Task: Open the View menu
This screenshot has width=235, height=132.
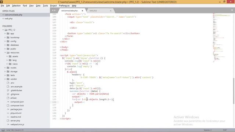Action: 31,6
